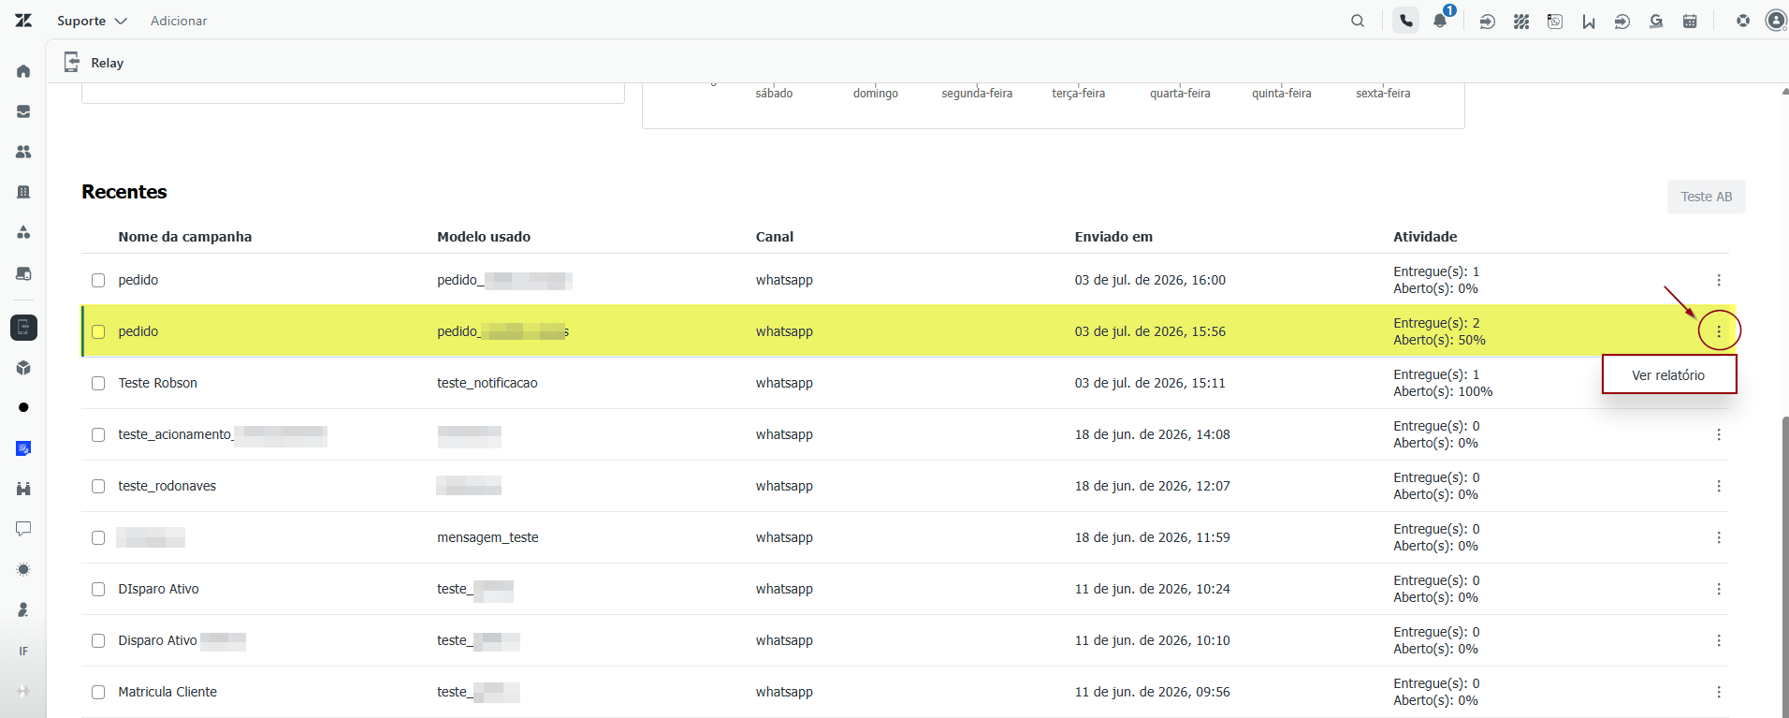Tick the checkbox for the mensagem_teste row
Image resolution: width=1789 pixels, height=718 pixels.
98,537
